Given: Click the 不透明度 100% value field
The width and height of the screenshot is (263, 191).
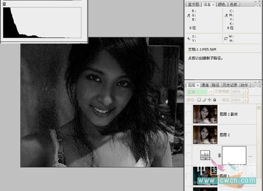Looking at the screenshot, I should click(x=237, y=91).
